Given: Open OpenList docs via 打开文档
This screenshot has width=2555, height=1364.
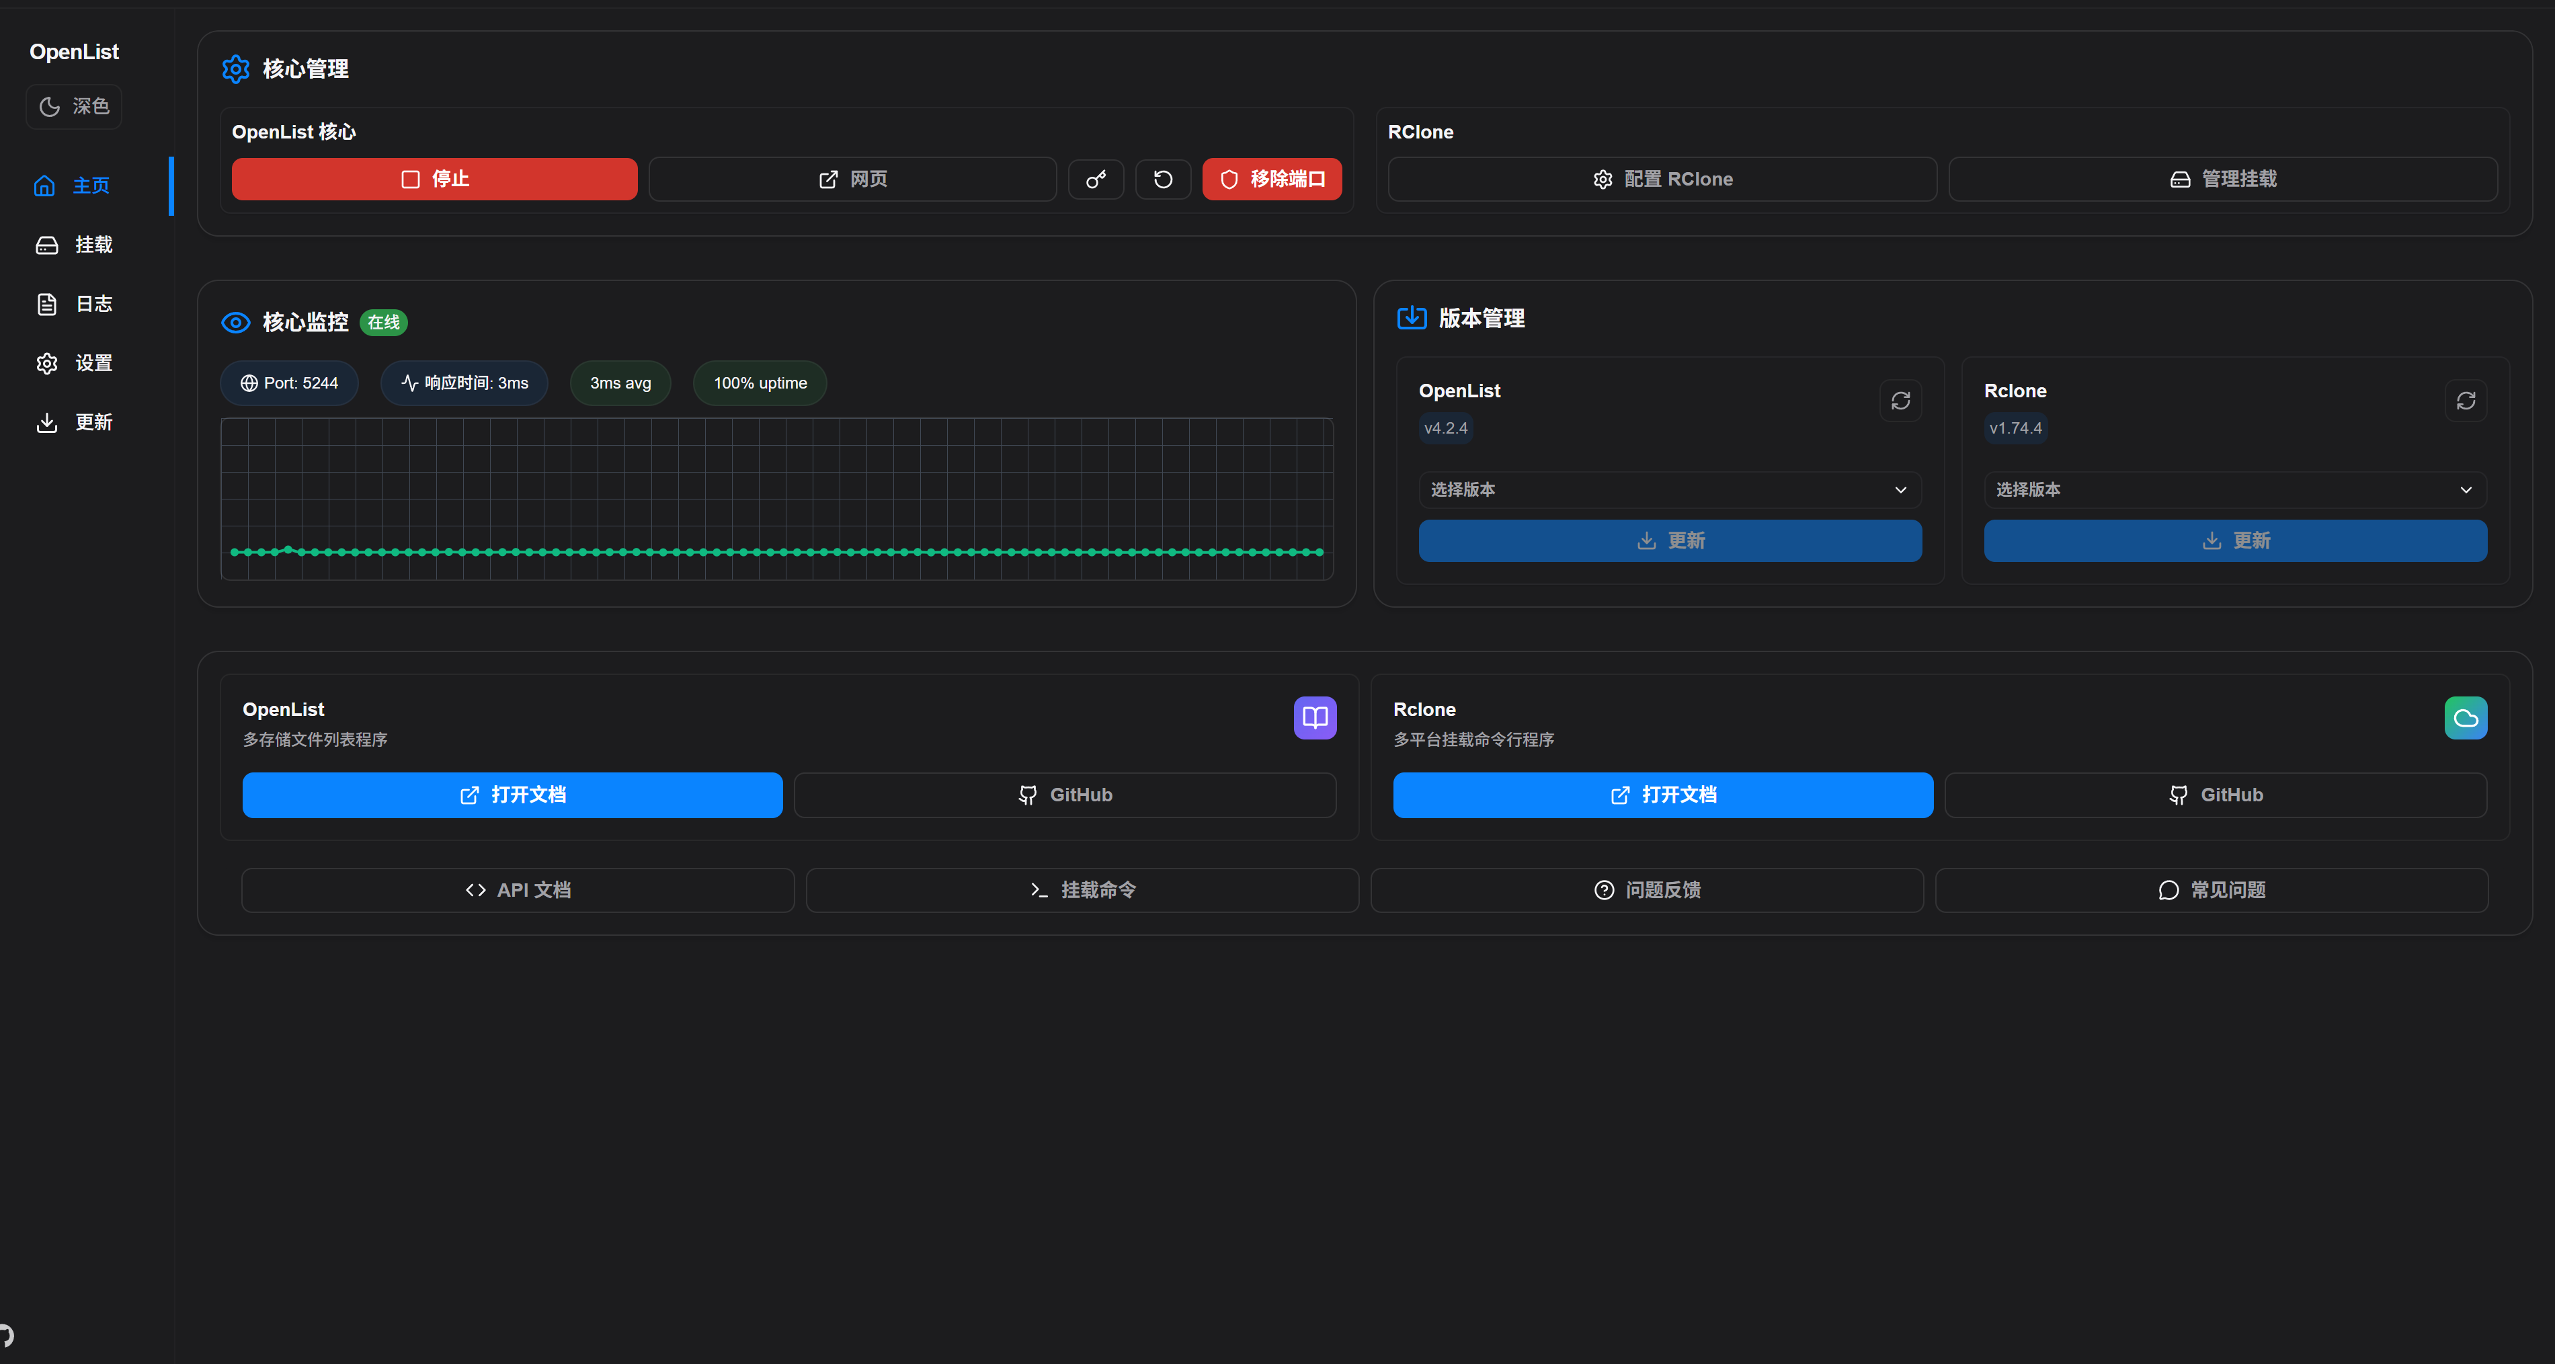Looking at the screenshot, I should (513, 795).
